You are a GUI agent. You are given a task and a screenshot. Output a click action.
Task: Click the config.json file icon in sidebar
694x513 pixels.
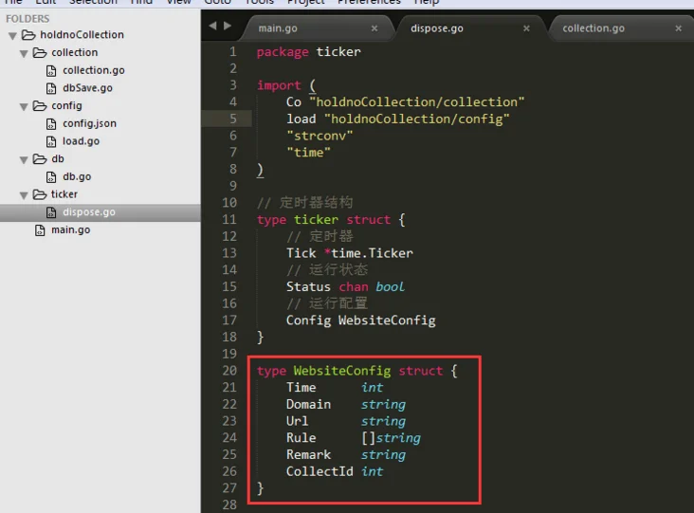coord(53,123)
